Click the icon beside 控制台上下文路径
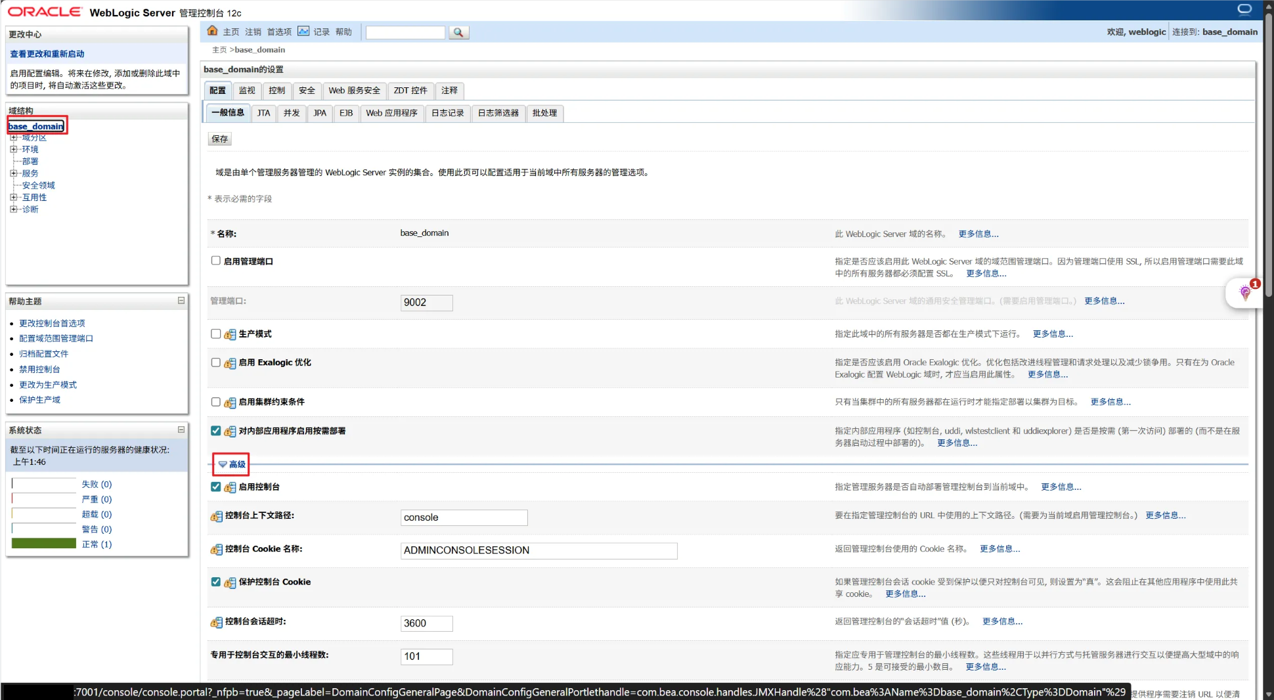 coord(216,516)
